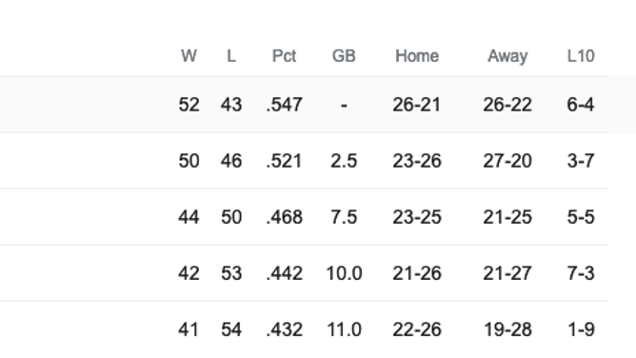This screenshot has width=636, height=358.
Task: Select the away record 21-27
Action: 507,273
